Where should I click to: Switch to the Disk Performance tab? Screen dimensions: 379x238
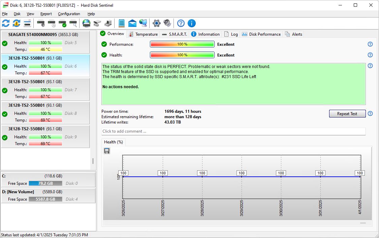coord(261,34)
